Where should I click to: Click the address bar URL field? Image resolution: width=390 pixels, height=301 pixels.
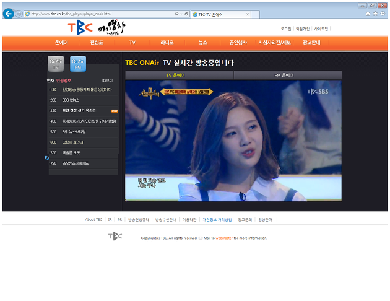(x=100, y=14)
